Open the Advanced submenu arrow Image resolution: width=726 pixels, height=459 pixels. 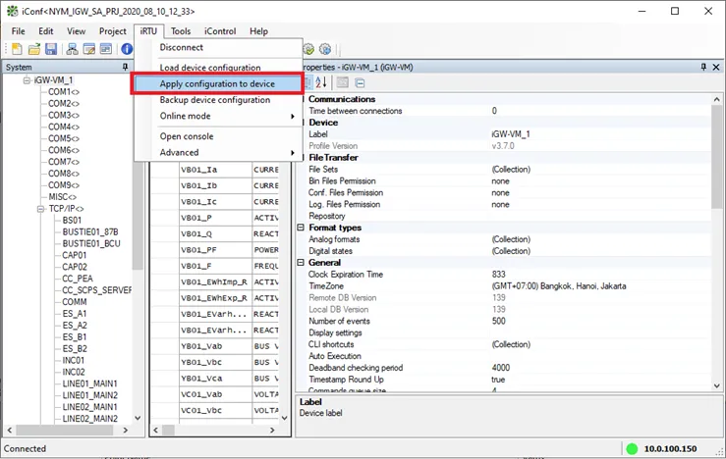[x=292, y=153]
